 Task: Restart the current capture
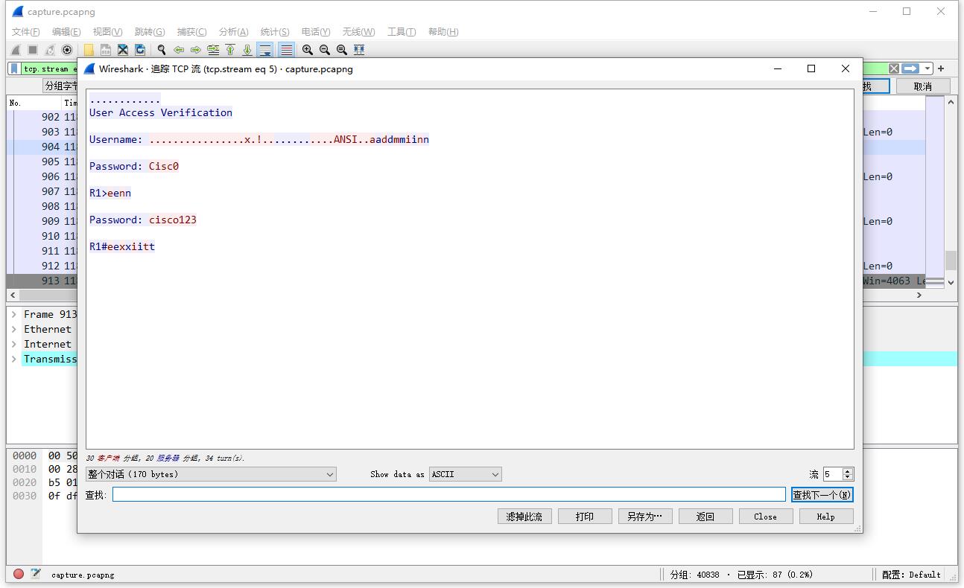[50, 50]
